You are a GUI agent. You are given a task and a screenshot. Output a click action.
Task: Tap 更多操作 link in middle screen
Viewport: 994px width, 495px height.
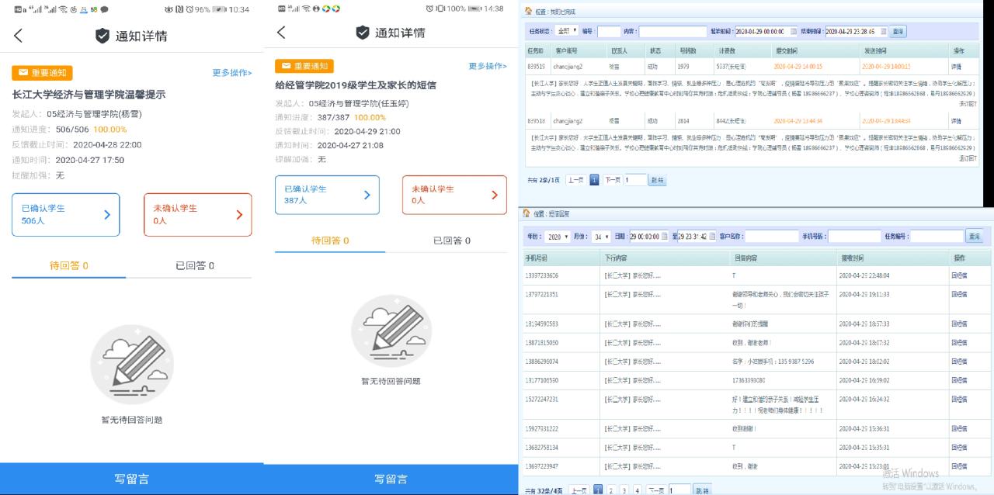point(488,66)
